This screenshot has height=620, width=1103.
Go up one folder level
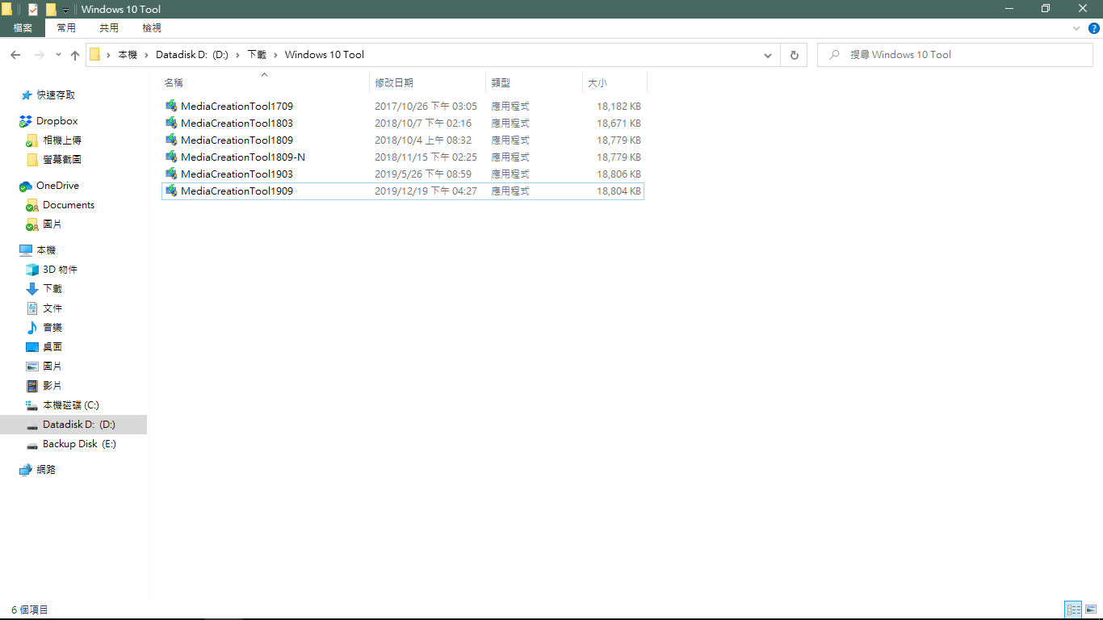tap(75, 55)
